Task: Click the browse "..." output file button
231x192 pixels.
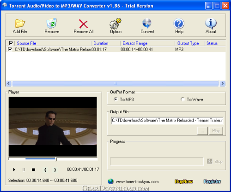Action: 202,131
